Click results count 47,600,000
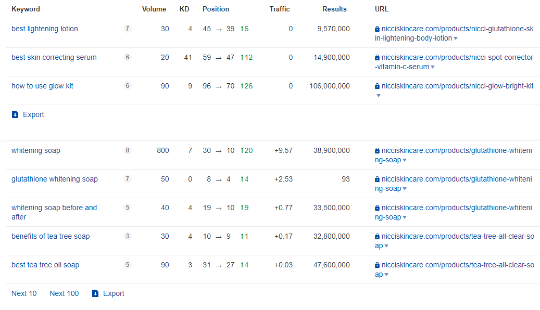Screen dimensions: 540x310 (332, 265)
